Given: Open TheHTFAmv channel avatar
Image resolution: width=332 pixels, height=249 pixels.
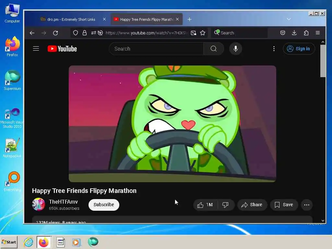Looking at the screenshot, I should point(39,204).
